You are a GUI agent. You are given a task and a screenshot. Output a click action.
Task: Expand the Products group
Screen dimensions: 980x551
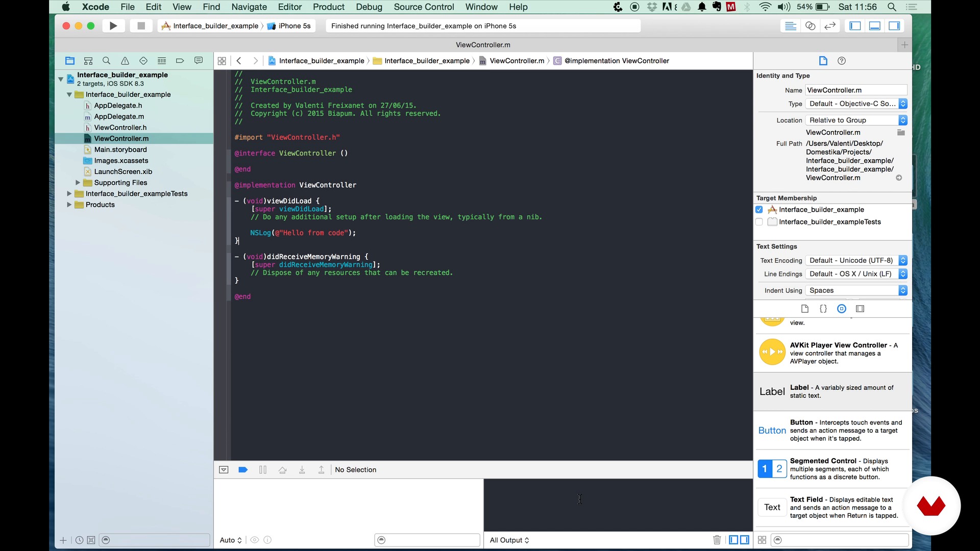(x=69, y=205)
